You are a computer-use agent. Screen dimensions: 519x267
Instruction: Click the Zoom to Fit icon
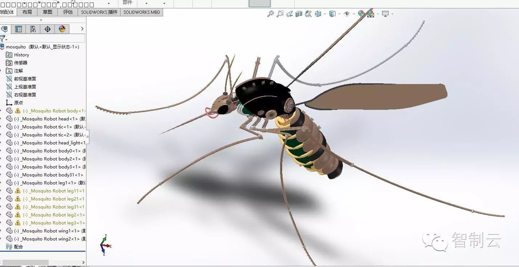(271, 14)
